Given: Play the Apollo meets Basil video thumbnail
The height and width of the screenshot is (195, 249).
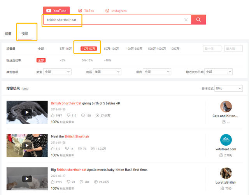Looking at the screenshot, I should click(27, 179).
